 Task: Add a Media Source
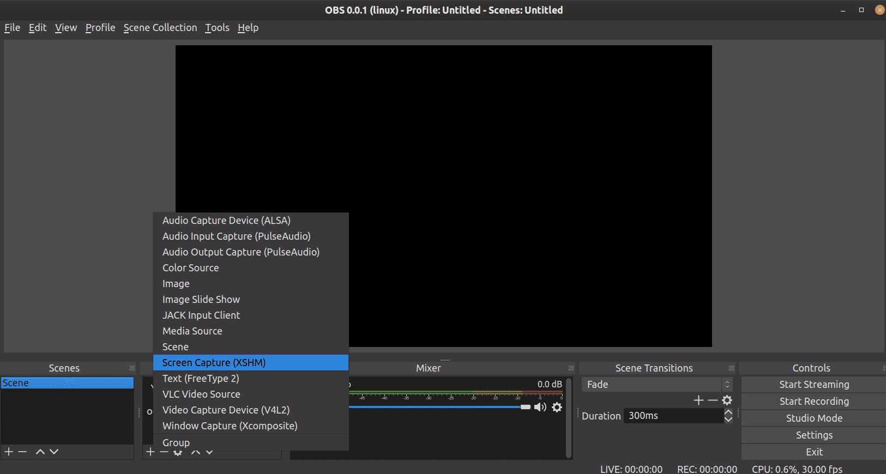tap(251, 331)
